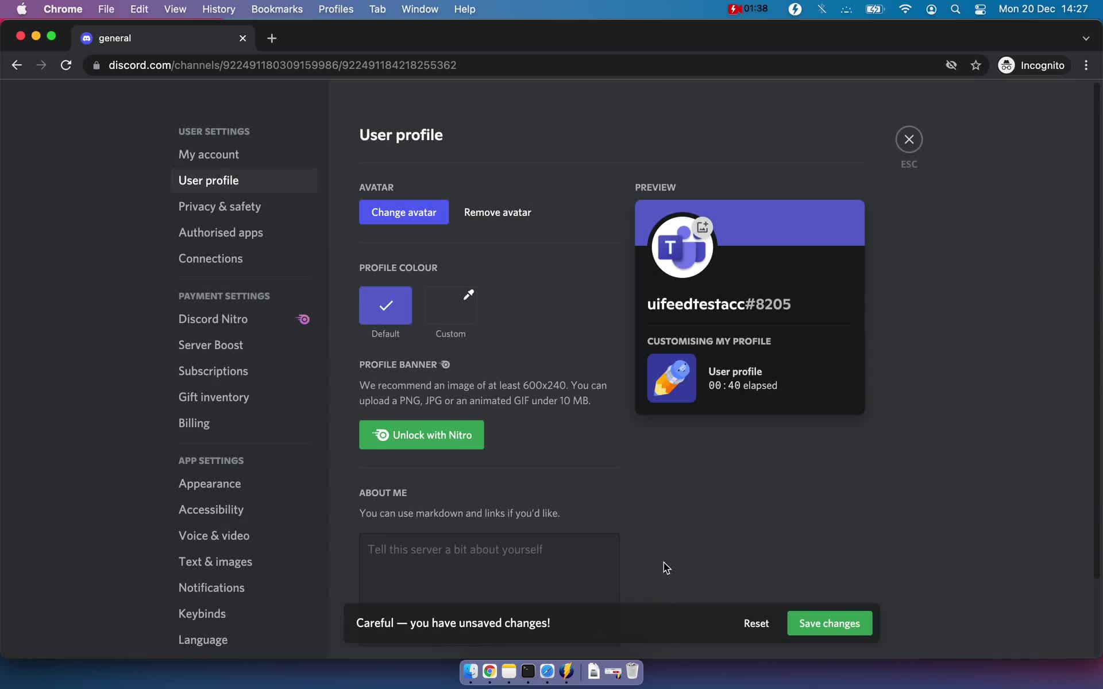Click the My account settings option
The image size is (1103, 689).
click(208, 155)
